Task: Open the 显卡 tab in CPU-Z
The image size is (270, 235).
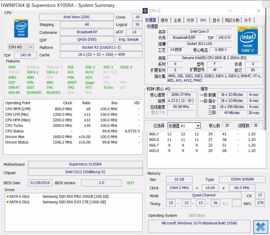Action: (x=216, y=20)
